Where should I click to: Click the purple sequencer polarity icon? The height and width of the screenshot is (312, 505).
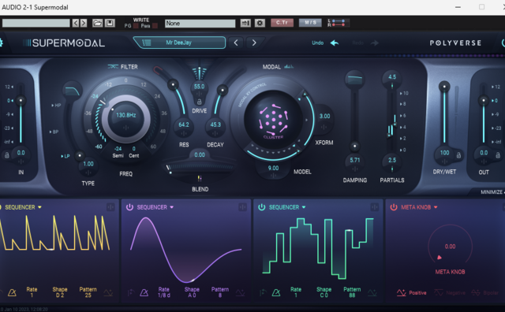pos(240,293)
